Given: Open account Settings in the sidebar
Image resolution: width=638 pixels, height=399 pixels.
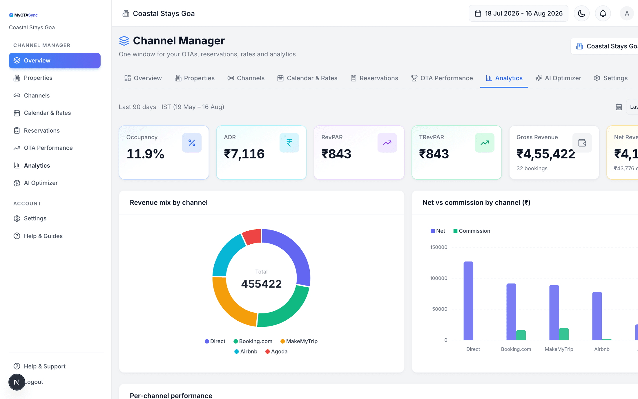Looking at the screenshot, I should [55, 218].
